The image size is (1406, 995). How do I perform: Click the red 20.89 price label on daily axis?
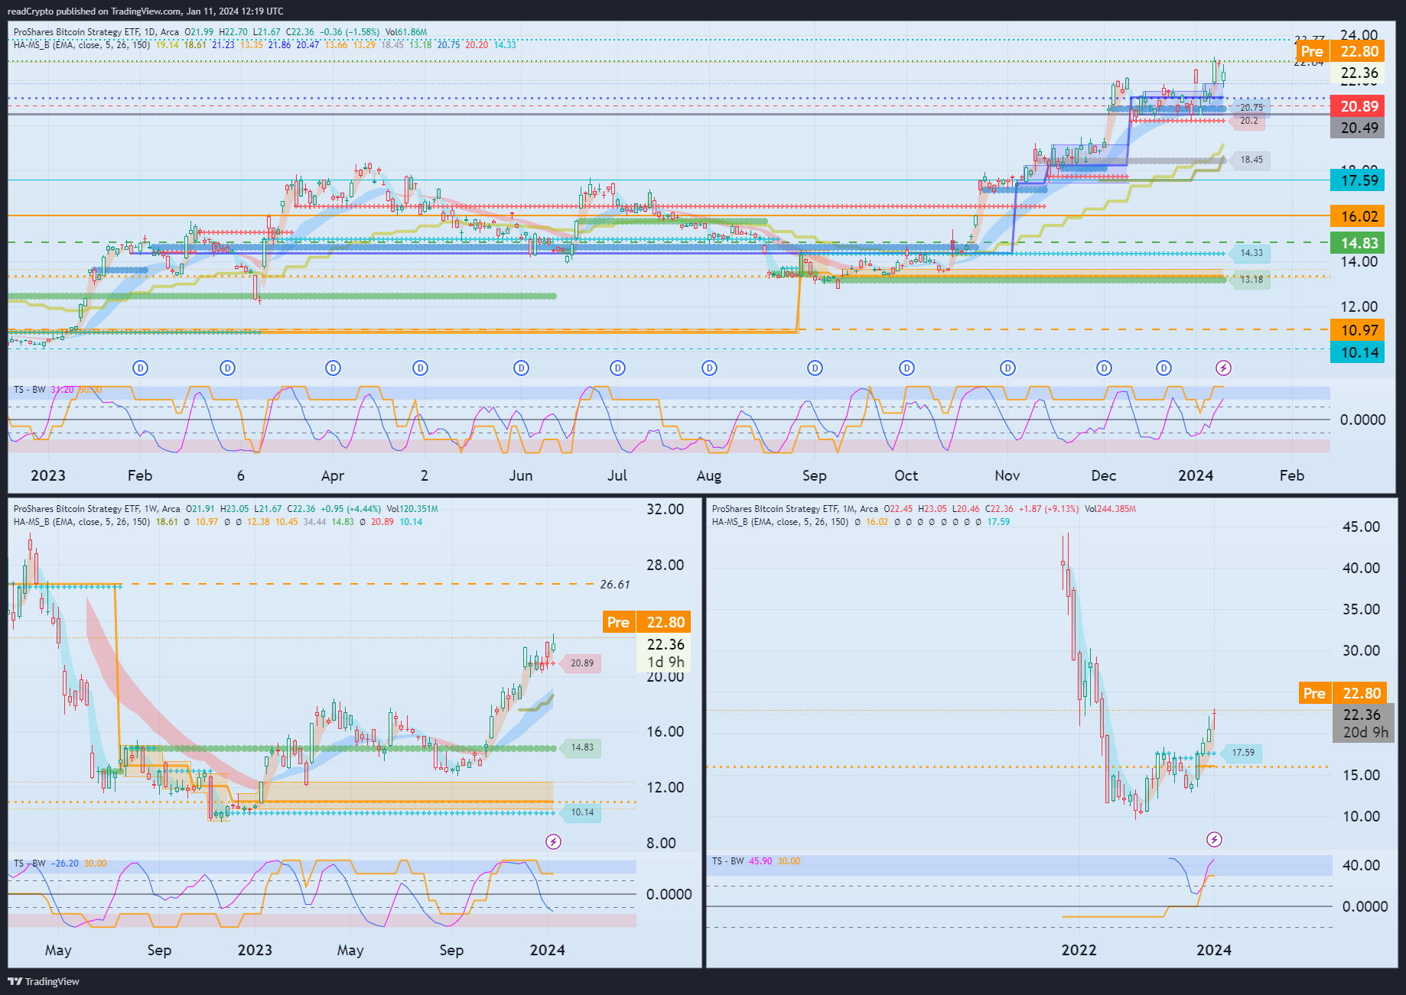click(x=1359, y=106)
